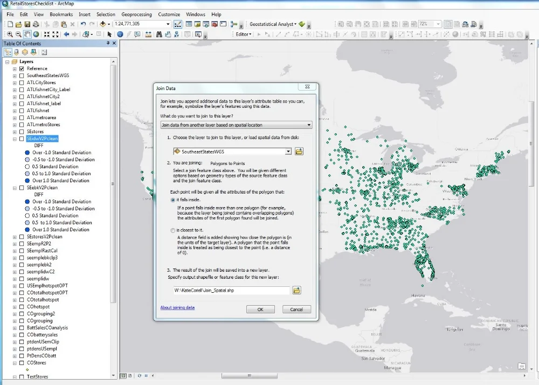Screen dimensions: 539x385
Task: Open the File menu
Action: point(10,15)
